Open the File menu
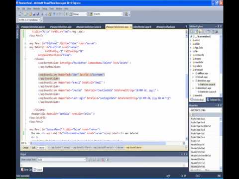 pyautogui.click(x=18, y=8)
